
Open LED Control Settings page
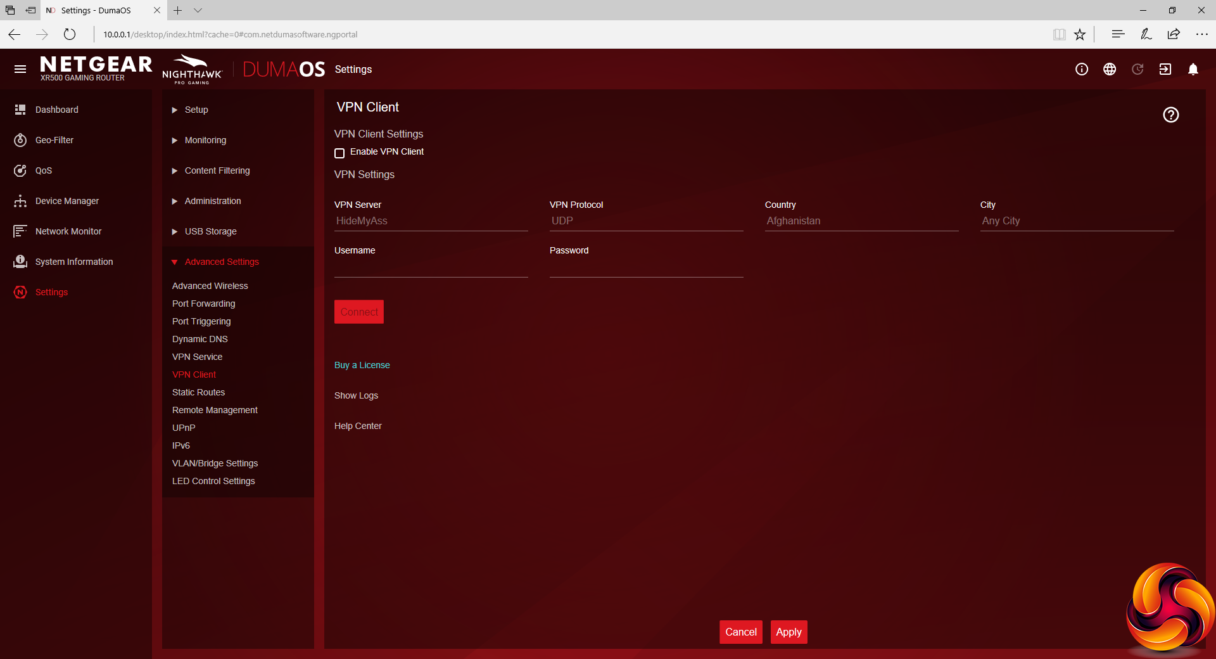(213, 481)
